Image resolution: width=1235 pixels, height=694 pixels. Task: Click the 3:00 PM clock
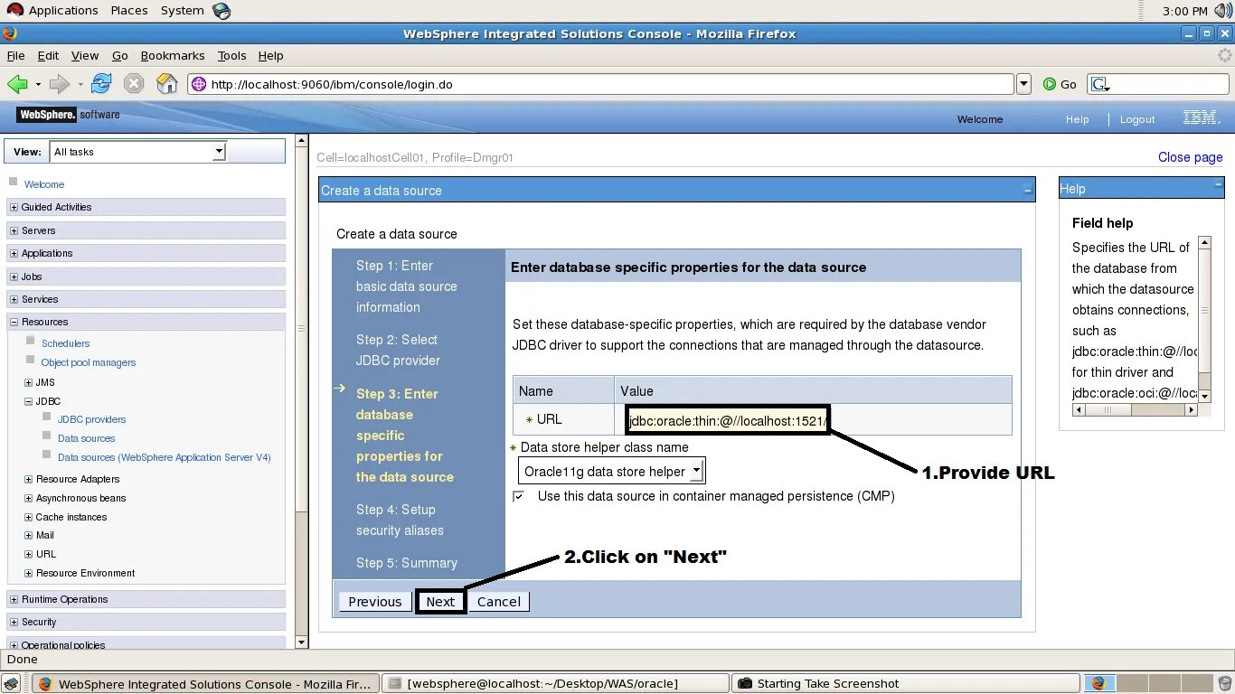1185,11
